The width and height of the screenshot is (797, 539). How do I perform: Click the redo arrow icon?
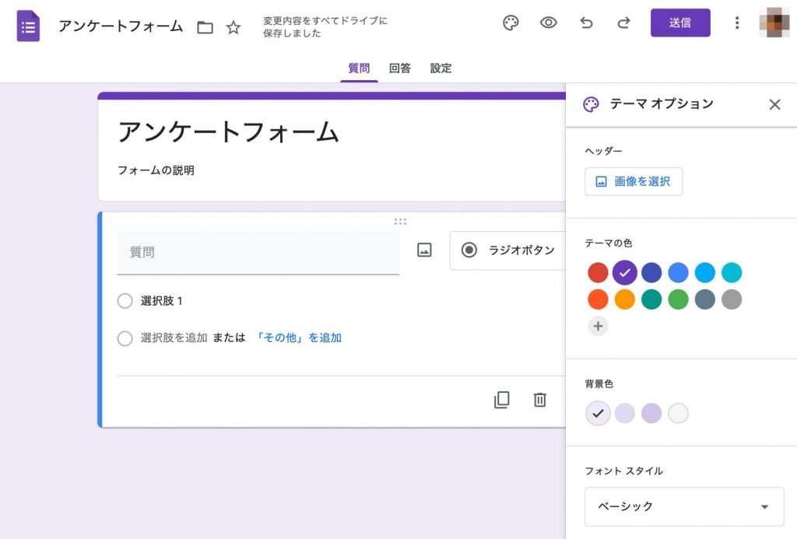coord(623,23)
